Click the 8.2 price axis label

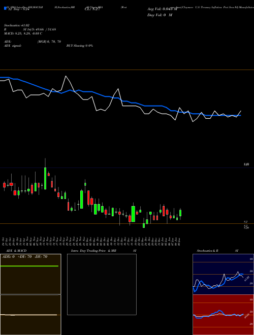point(246,222)
